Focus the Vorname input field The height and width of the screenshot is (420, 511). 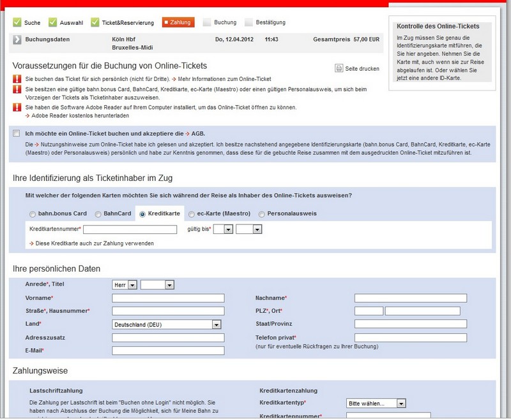point(168,298)
